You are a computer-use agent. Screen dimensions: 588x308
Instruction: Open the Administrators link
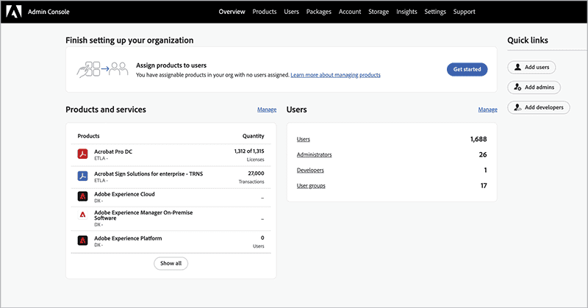tap(315, 154)
